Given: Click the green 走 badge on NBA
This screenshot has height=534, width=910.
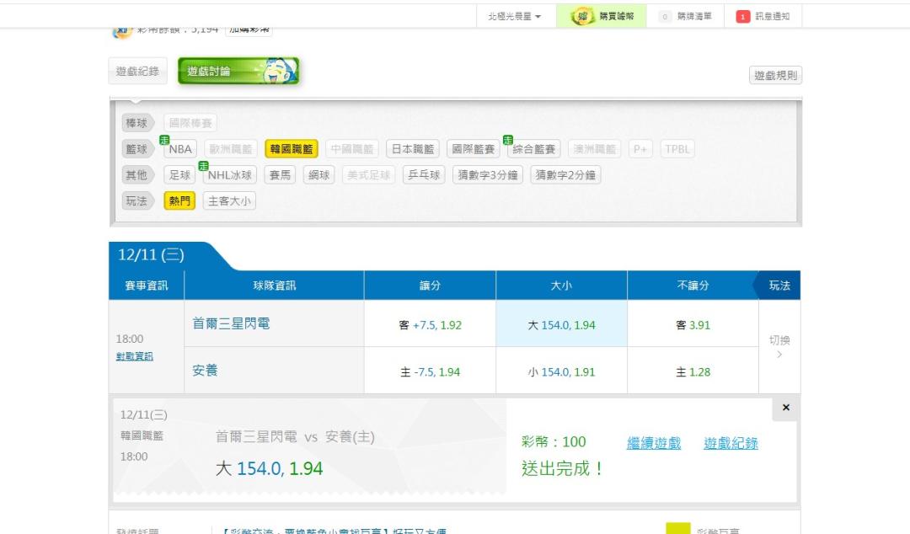Looking at the screenshot, I should 164,140.
